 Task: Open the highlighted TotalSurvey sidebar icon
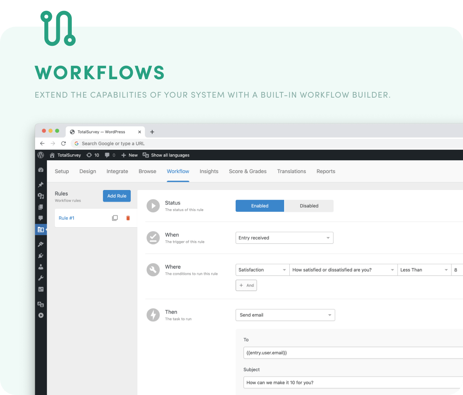click(x=41, y=229)
